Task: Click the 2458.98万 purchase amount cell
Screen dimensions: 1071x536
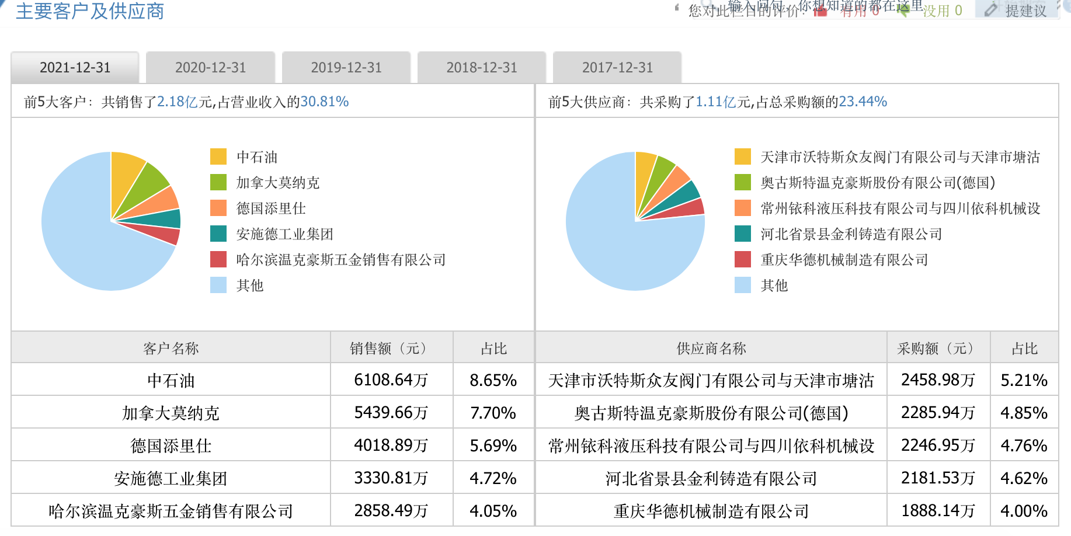Action: tap(938, 380)
